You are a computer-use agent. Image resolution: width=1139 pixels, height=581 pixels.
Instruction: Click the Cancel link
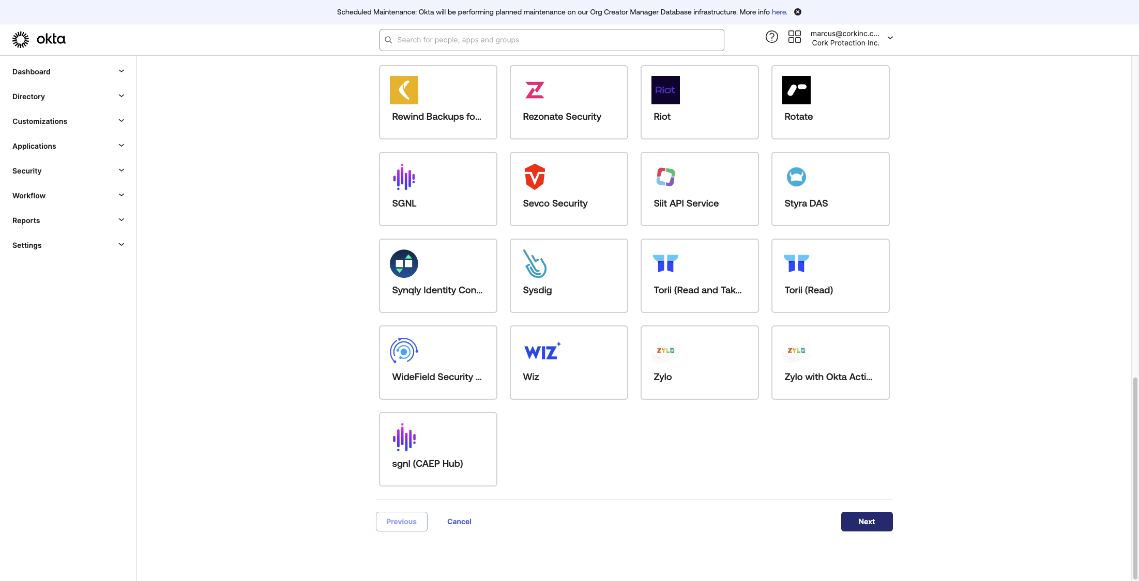coord(459,522)
